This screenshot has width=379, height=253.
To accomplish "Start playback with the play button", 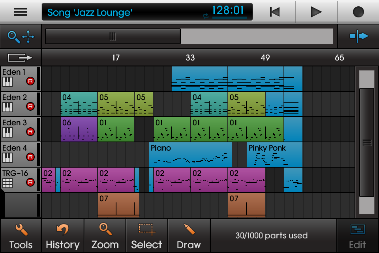I will pyautogui.click(x=316, y=12).
